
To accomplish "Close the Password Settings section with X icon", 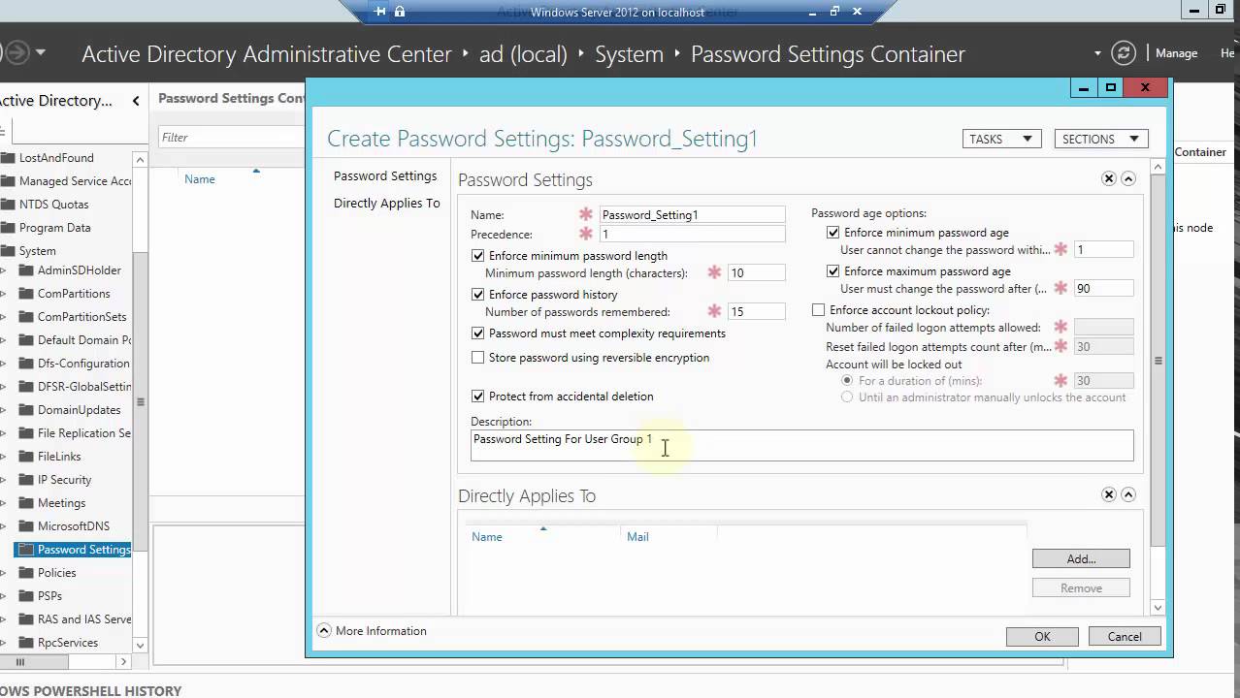I will point(1109,178).
